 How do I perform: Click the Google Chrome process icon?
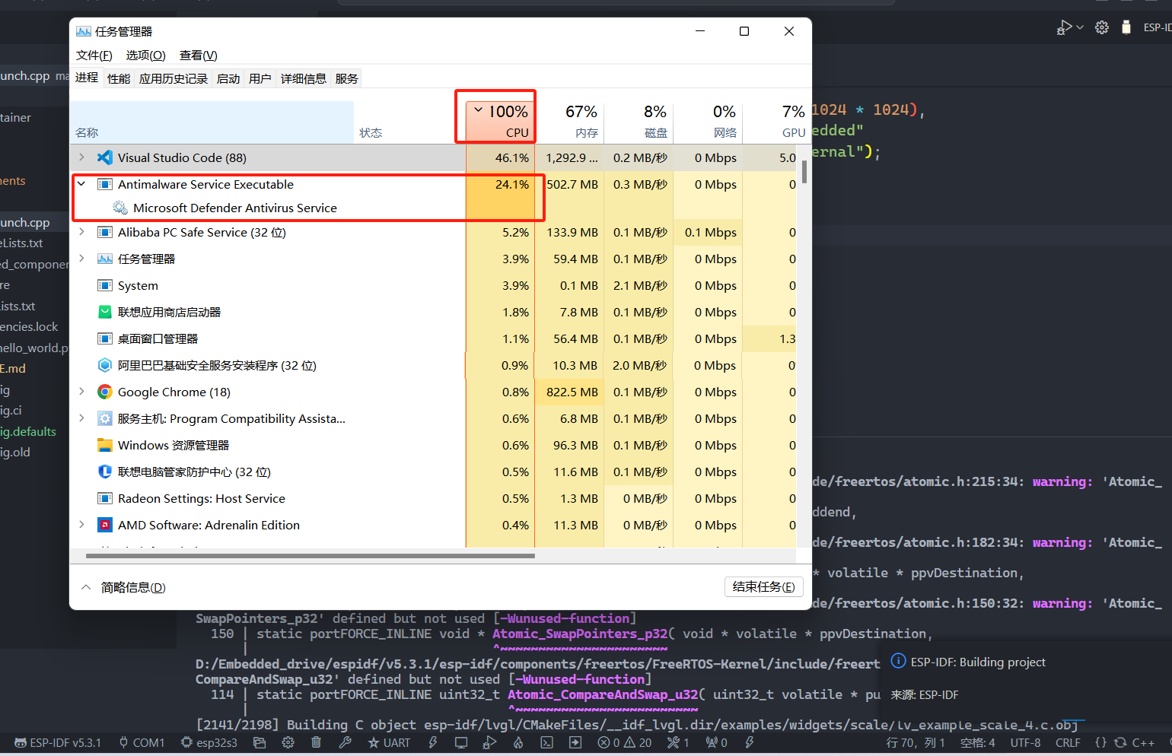[105, 392]
